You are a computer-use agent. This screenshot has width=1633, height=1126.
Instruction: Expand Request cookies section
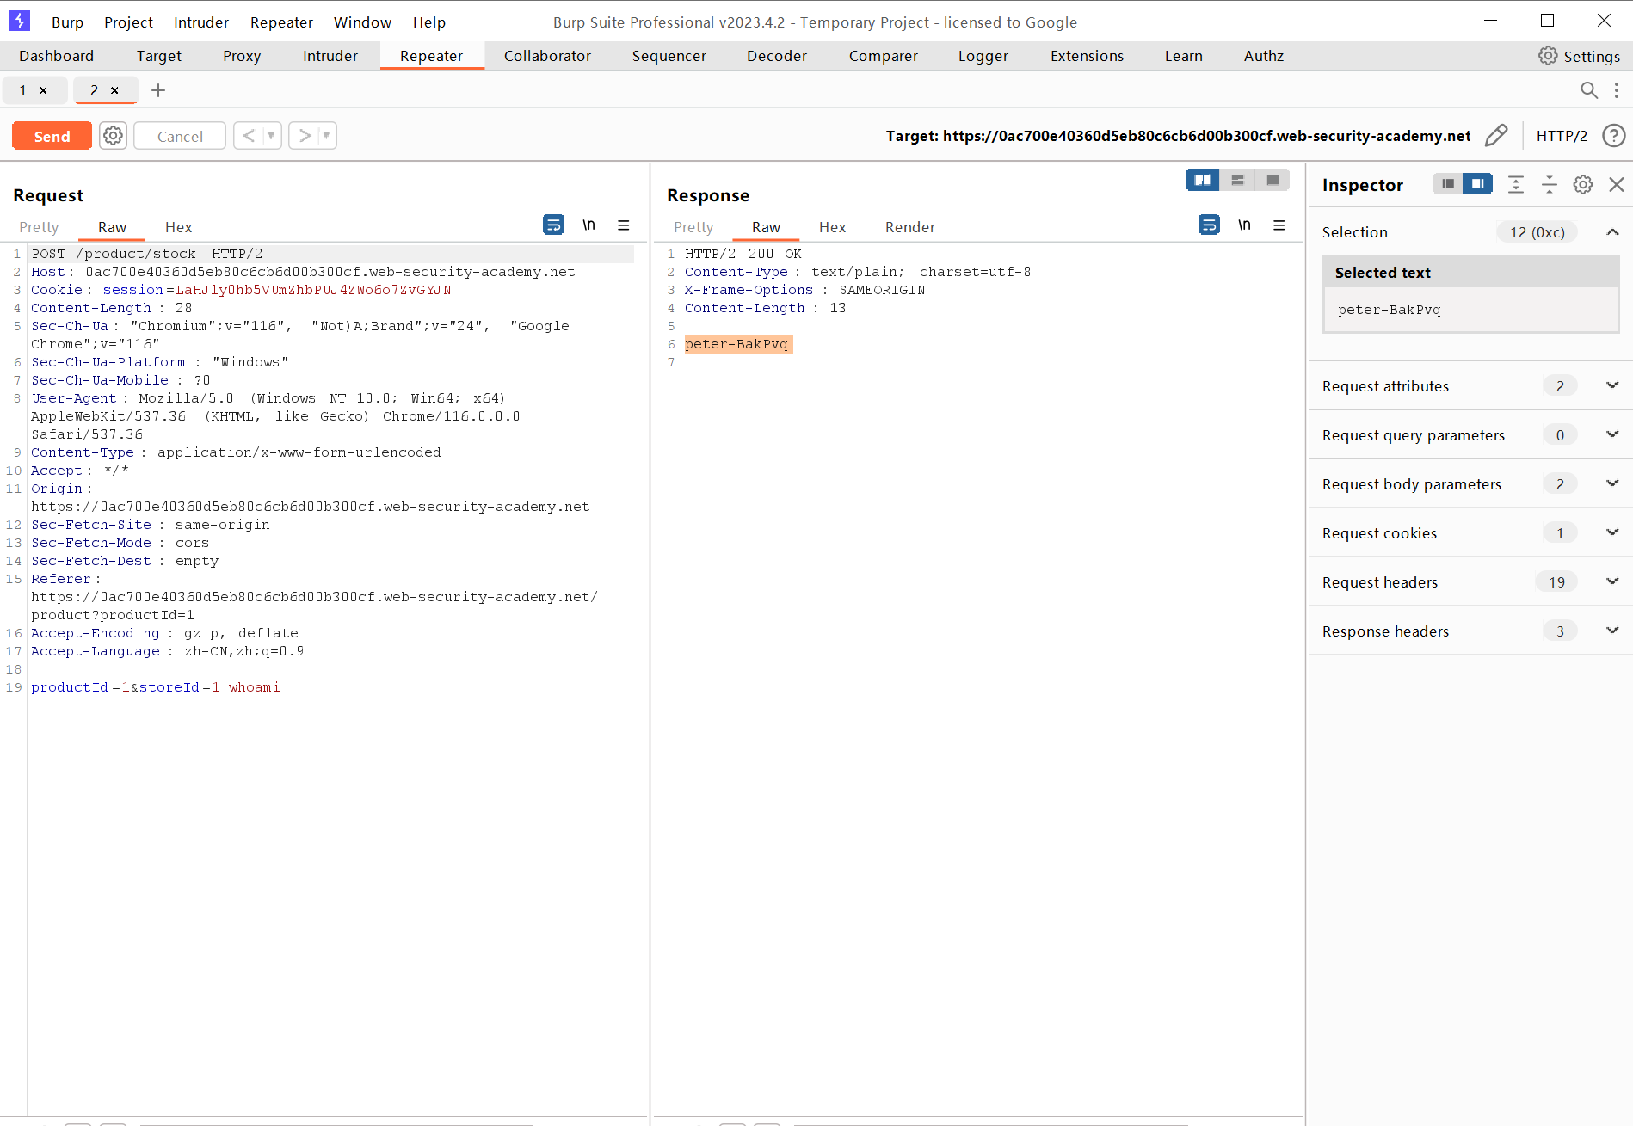point(1612,532)
